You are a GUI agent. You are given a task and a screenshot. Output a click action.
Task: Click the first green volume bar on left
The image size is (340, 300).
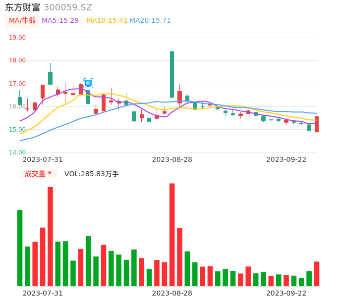20,248
